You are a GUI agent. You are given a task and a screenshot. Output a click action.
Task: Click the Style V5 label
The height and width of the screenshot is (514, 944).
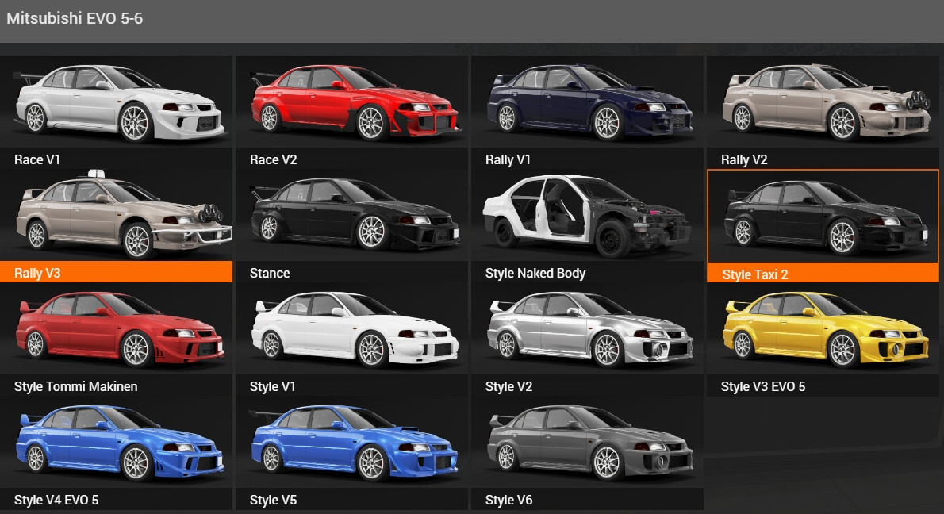[274, 501]
